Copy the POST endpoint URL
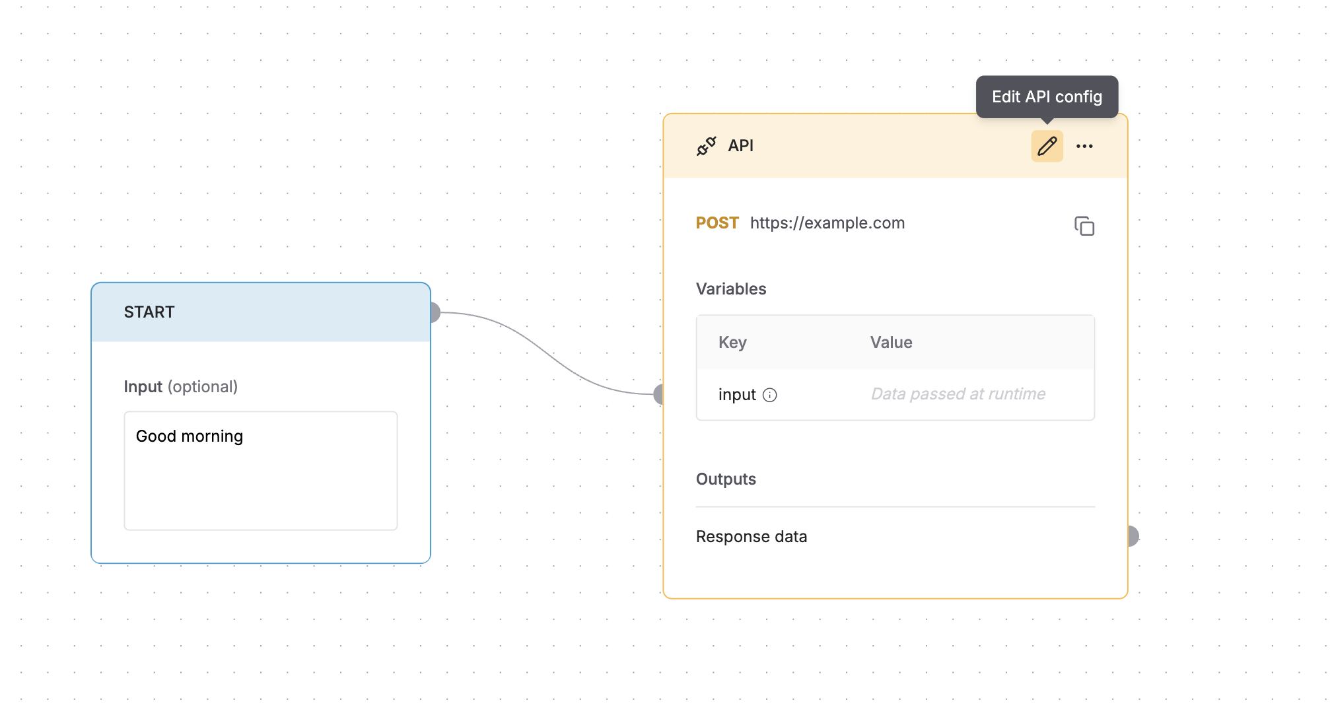The height and width of the screenshot is (725, 1330). tap(1085, 226)
